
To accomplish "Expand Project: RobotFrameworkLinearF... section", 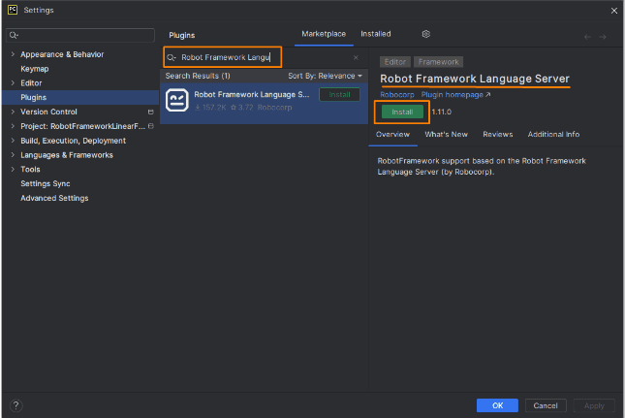I will pyautogui.click(x=13, y=126).
